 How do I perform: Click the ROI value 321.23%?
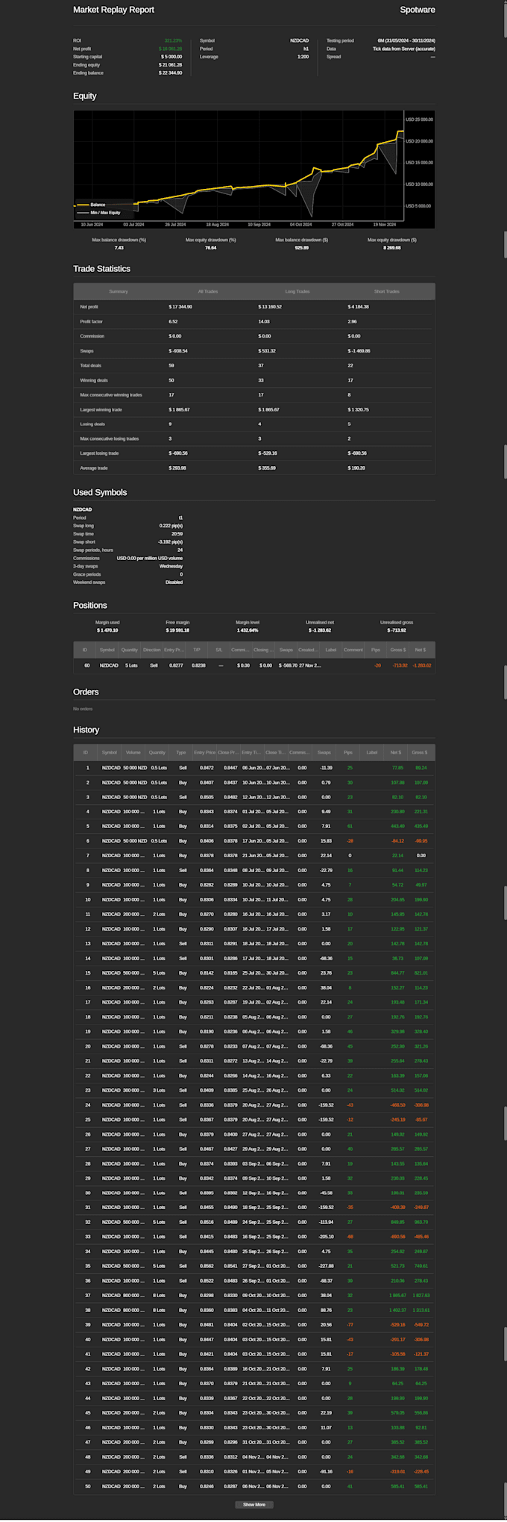point(173,40)
